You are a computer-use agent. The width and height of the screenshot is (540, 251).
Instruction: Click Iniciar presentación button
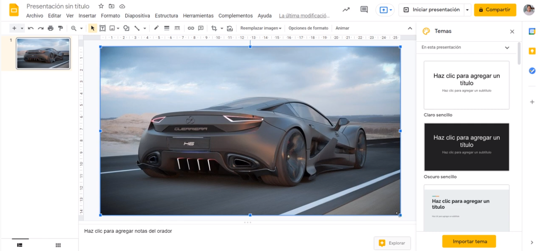432,10
